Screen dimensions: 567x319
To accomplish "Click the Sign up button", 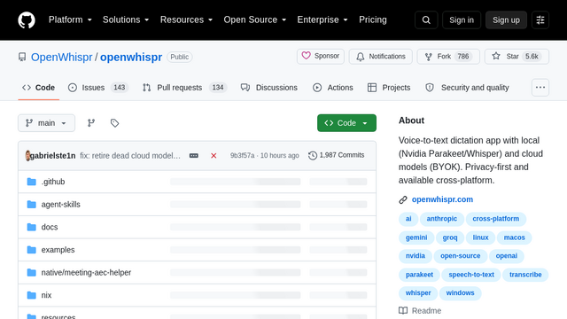I will coord(506,19).
